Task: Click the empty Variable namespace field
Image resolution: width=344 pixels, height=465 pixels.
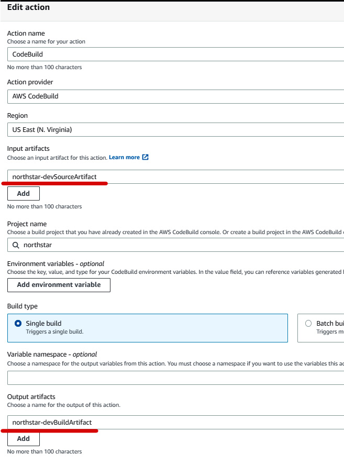Action: [175, 378]
